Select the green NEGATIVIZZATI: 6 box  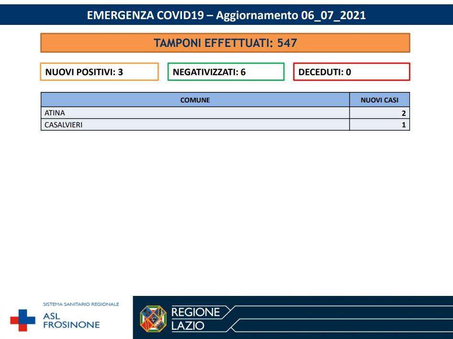(x=226, y=72)
